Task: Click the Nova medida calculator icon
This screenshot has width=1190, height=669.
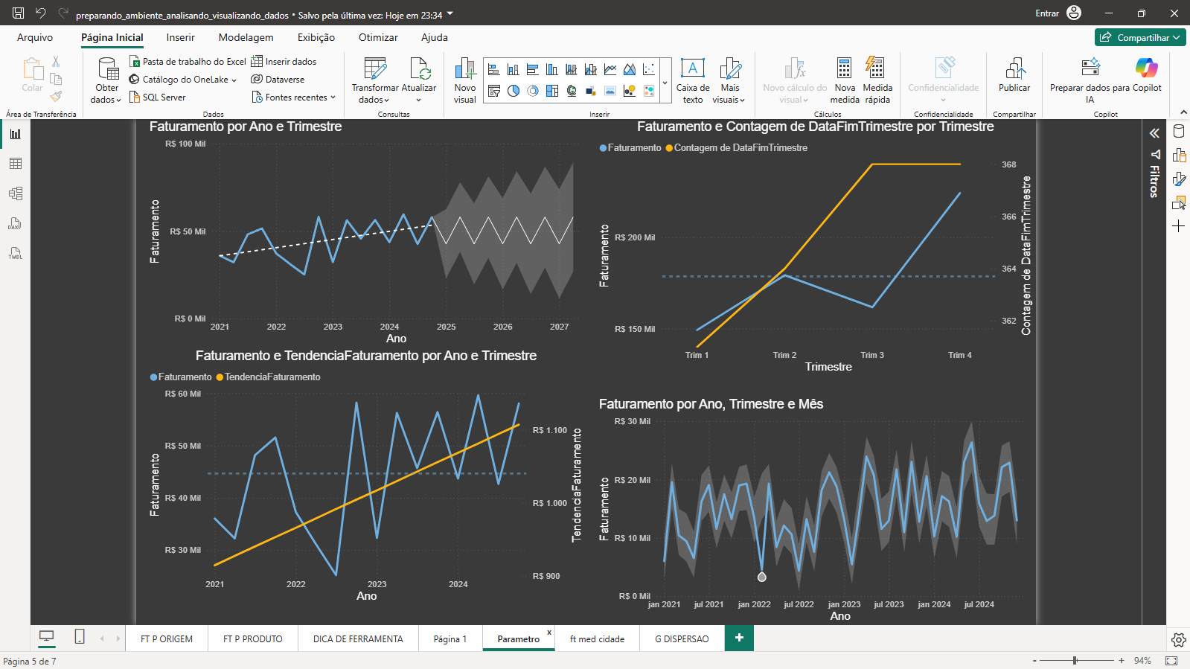Action: (844, 68)
